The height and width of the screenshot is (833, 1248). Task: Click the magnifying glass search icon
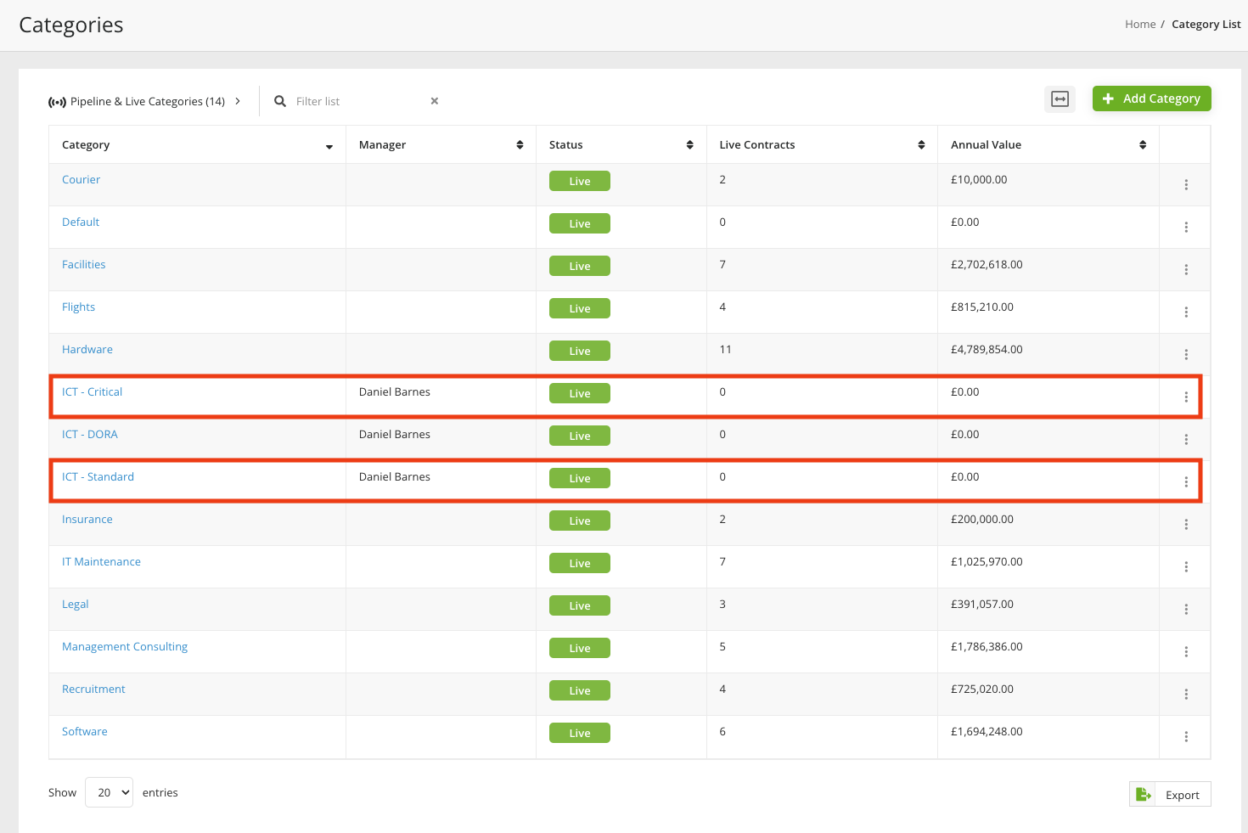coord(280,101)
